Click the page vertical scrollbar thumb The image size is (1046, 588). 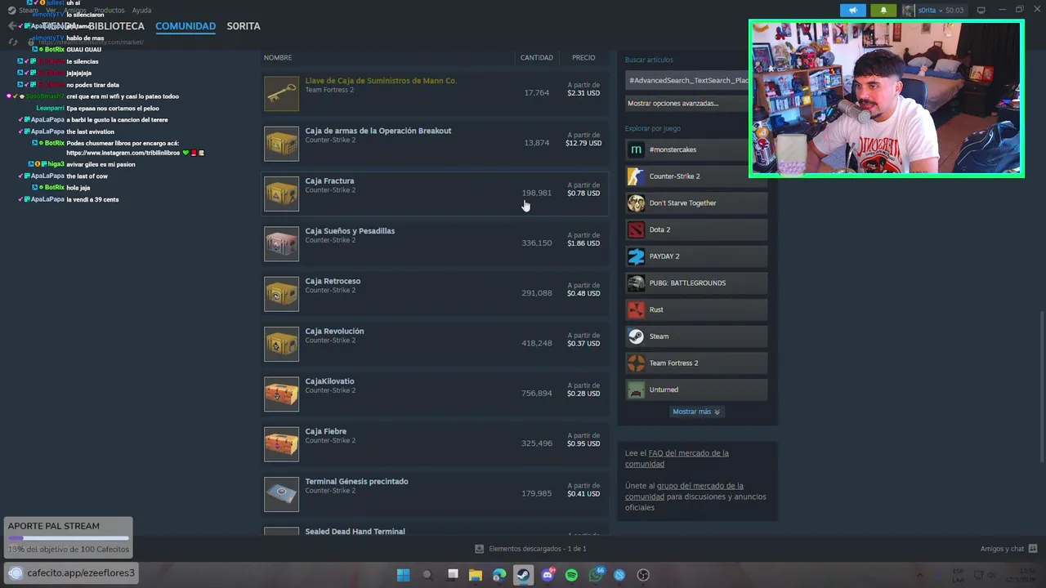1041,386
